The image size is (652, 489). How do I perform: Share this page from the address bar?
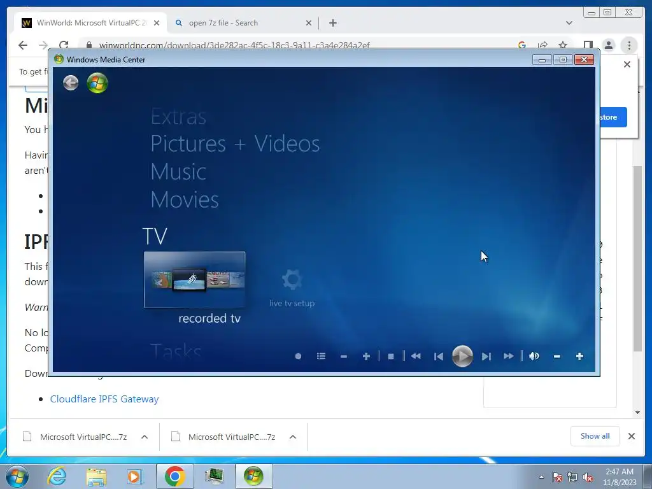tap(542, 45)
